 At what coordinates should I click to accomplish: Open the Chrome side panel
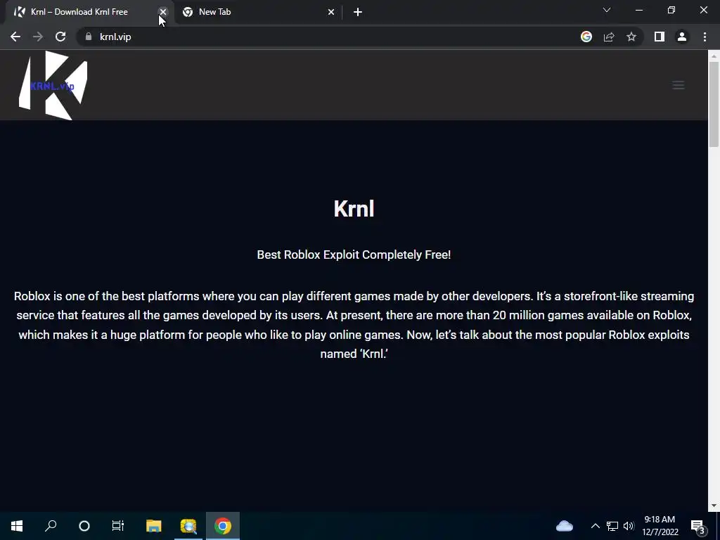tap(660, 37)
